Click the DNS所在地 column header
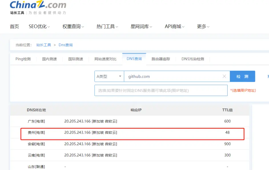 pos(36,110)
